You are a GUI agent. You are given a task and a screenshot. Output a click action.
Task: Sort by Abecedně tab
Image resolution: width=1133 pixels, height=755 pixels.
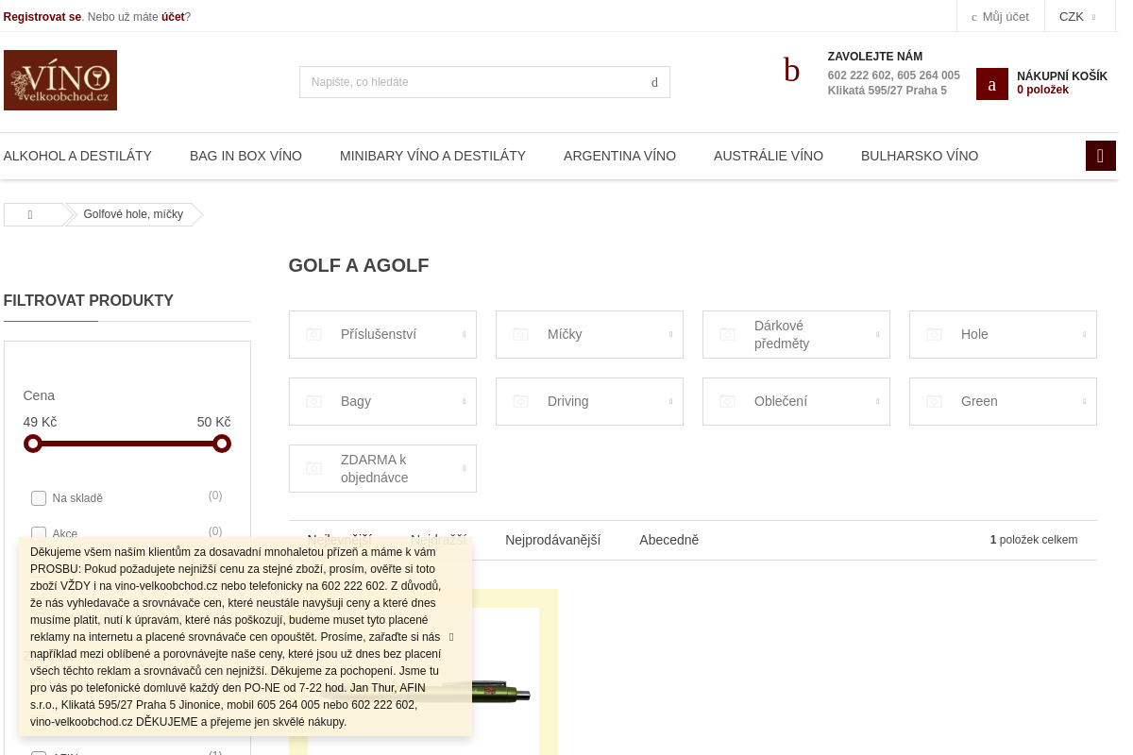coord(668,540)
